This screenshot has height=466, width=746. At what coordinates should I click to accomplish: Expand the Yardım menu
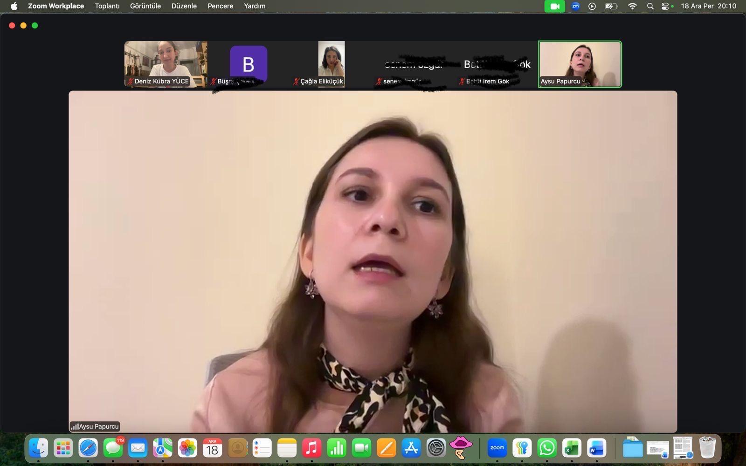click(x=255, y=6)
